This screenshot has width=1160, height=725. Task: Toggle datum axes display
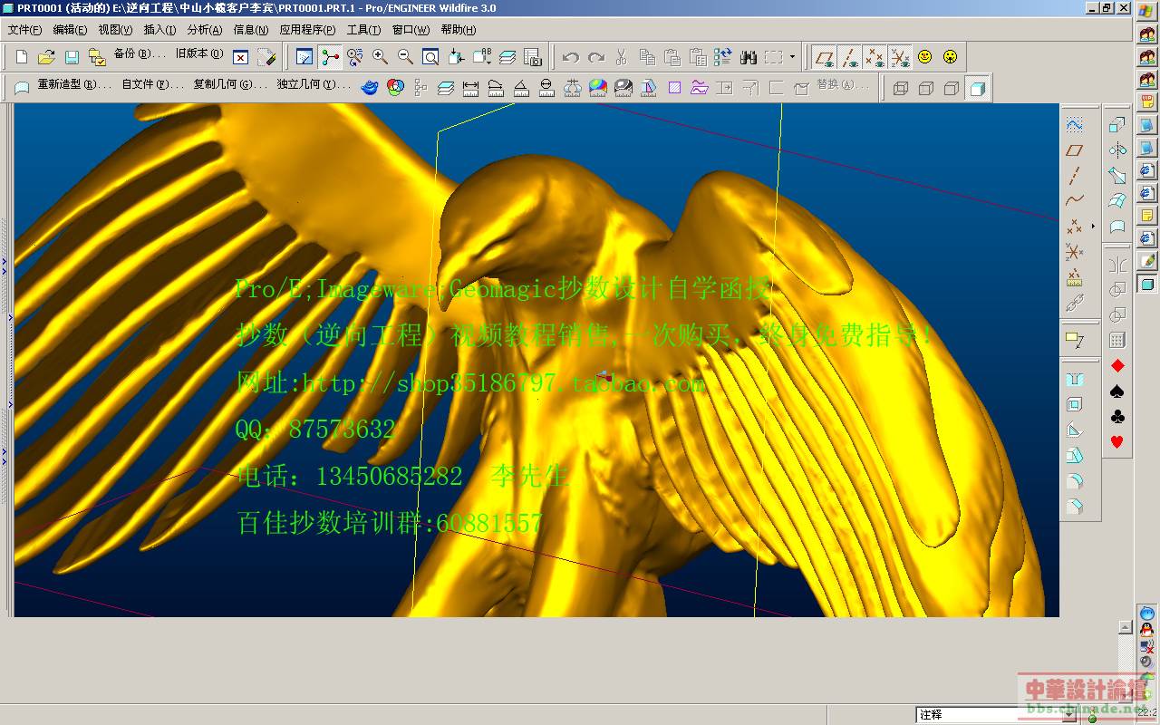click(849, 57)
